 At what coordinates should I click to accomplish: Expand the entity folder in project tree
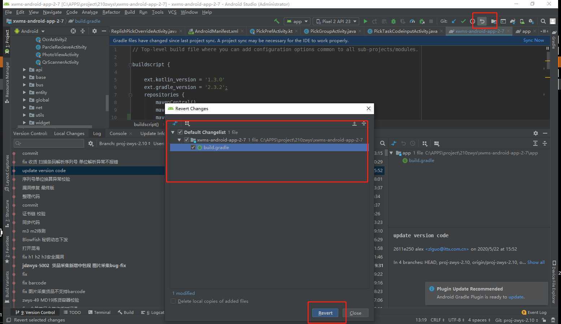(x=25, y=93)
